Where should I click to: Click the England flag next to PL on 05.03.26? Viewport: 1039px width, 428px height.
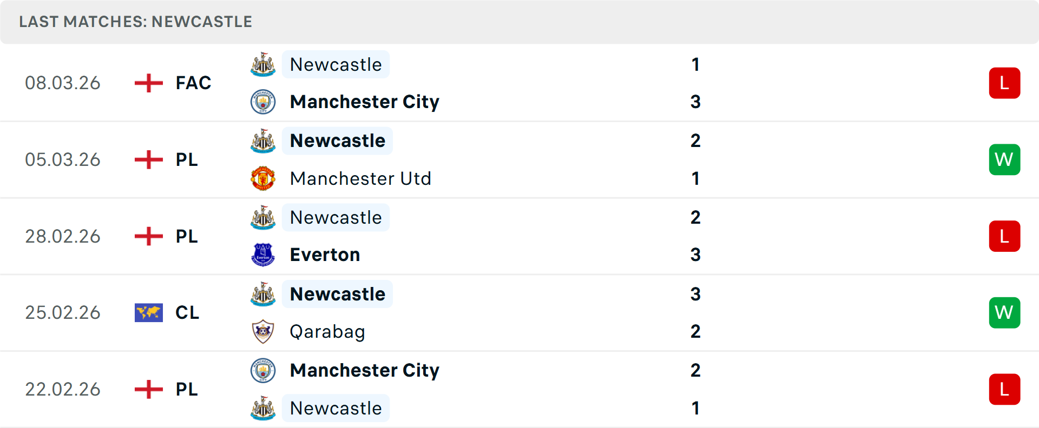(148, 159)
